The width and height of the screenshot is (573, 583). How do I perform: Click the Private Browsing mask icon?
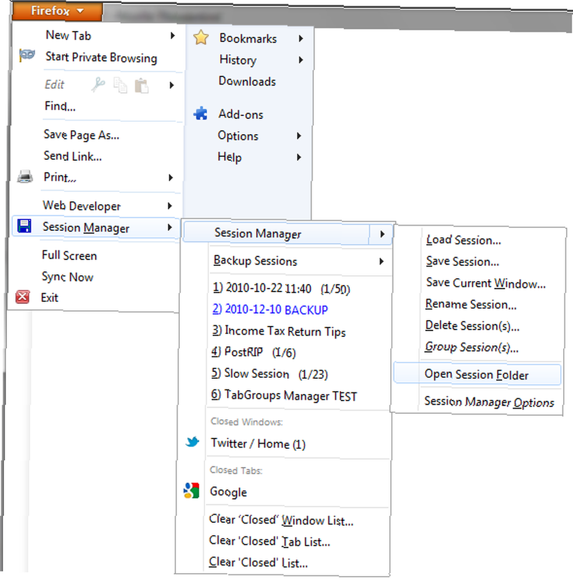(27, 56)
